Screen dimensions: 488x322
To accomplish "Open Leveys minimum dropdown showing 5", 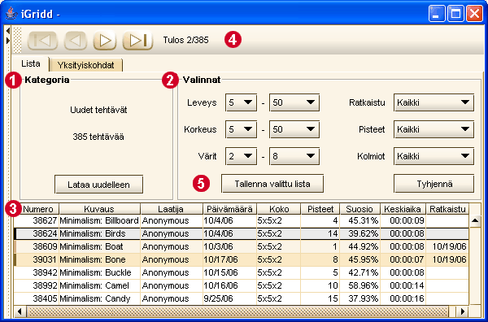I will pos(242,102).
